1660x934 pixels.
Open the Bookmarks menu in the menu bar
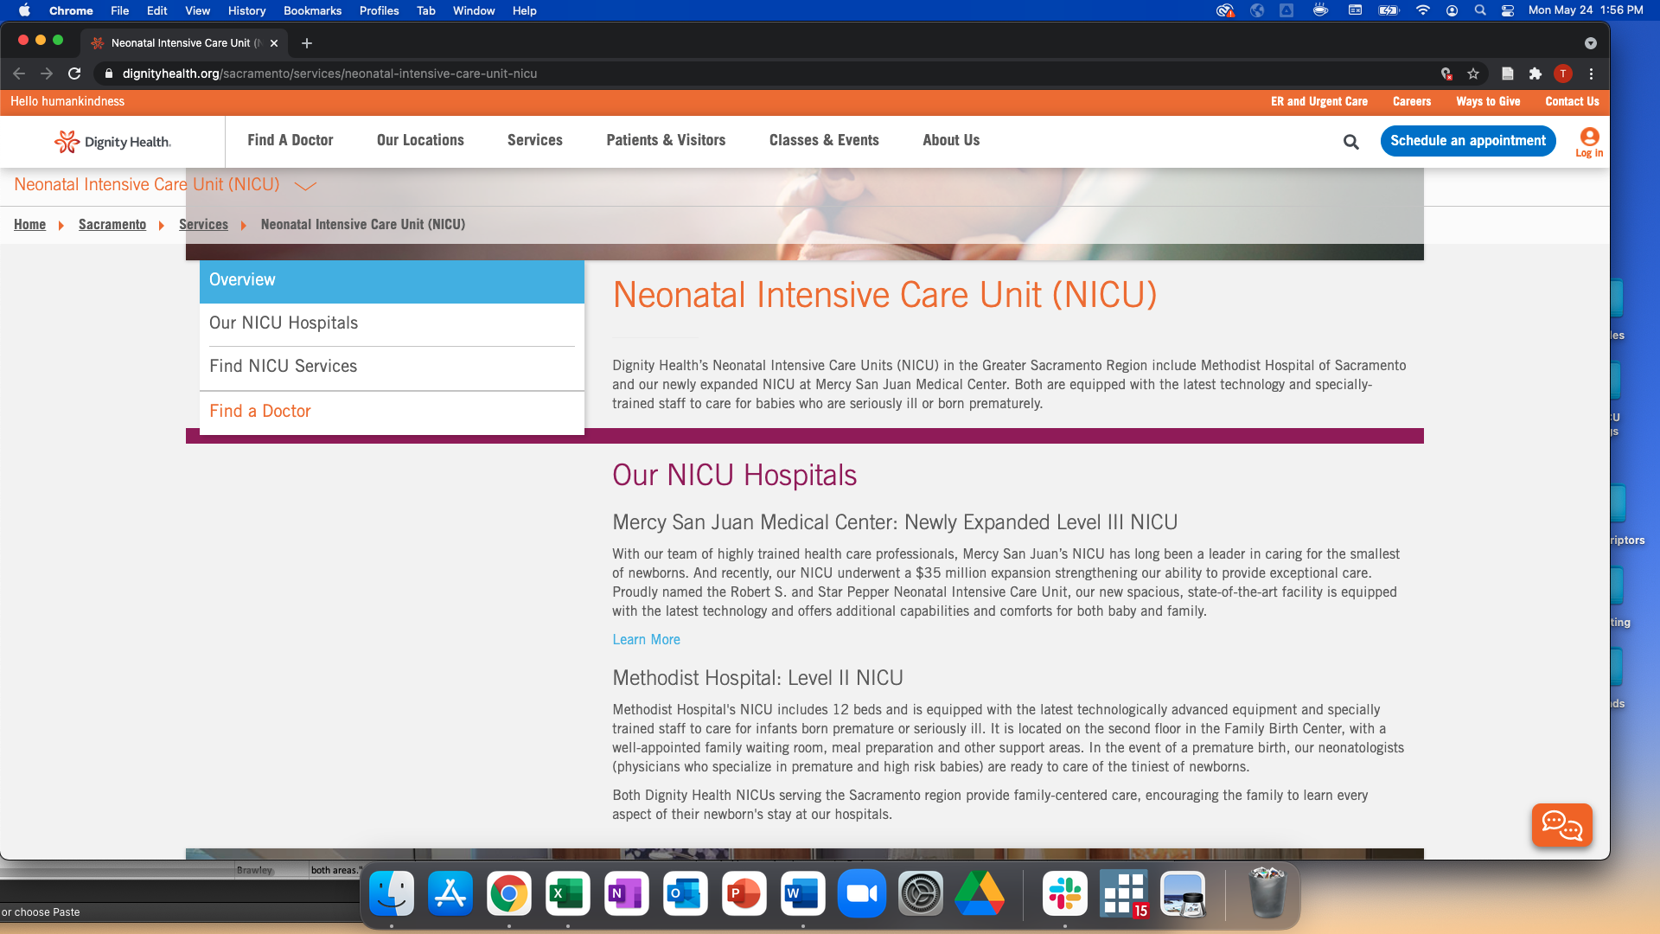(x=312, y=10)
